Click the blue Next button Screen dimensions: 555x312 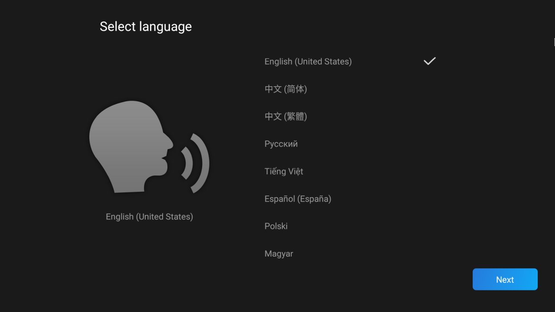point(505,279)
